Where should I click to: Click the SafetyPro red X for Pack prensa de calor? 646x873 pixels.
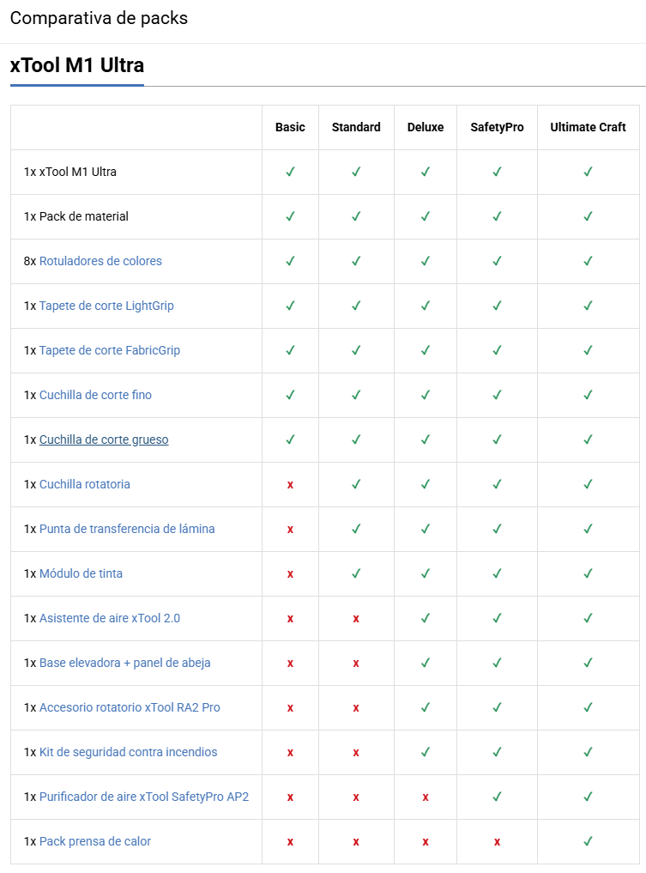click(497, 842)
